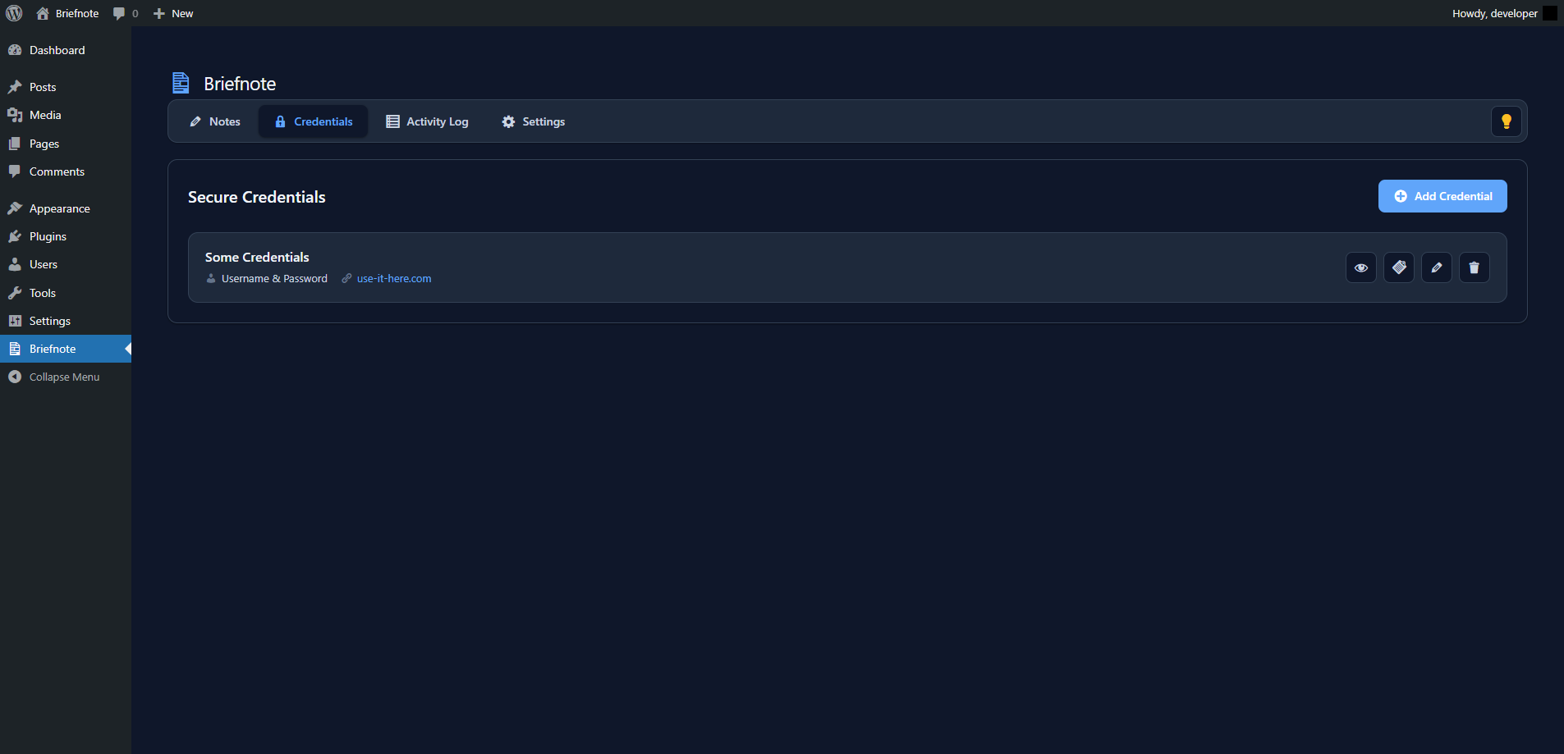The width and height of the screenshot is (1564, 754).
Task: Click the pushpin icon next to Posts
Action: [15, 87]
